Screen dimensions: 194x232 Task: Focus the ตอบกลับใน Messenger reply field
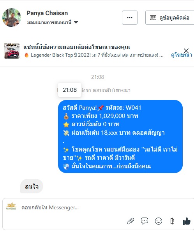point(74,207)
